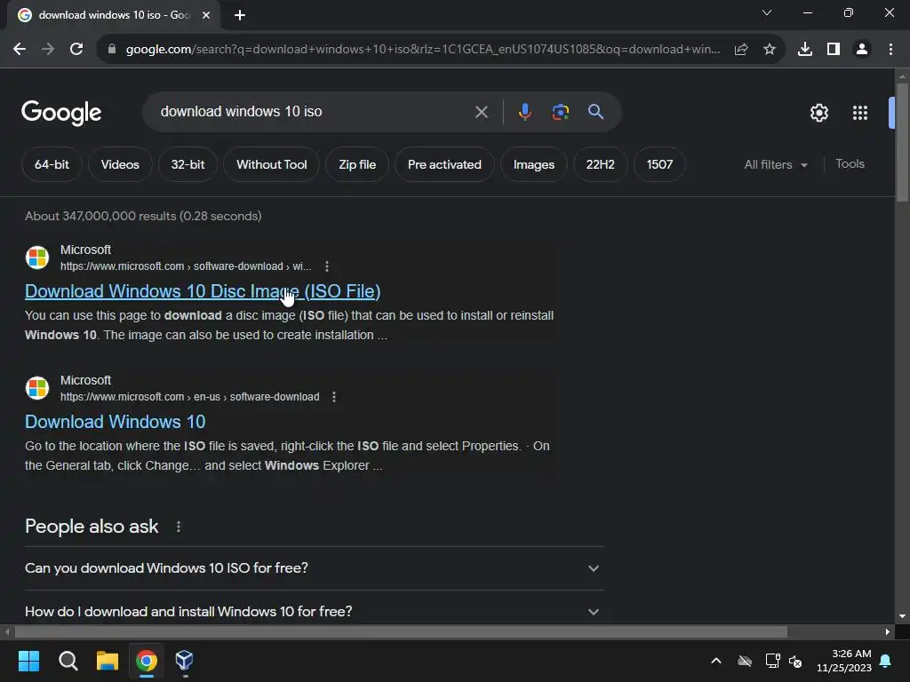
Task: Open Google apps grid
Action: [x=860, y=113]
